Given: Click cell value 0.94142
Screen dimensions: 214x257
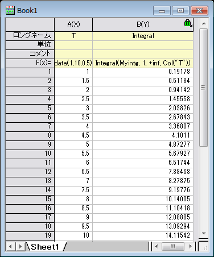Looking at the screenshot, I should click(x=143, y=90).
